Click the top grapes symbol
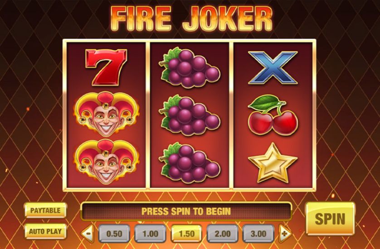Viewport: 380px width, 249px height. pyautogui.click(x=189, y=67)
